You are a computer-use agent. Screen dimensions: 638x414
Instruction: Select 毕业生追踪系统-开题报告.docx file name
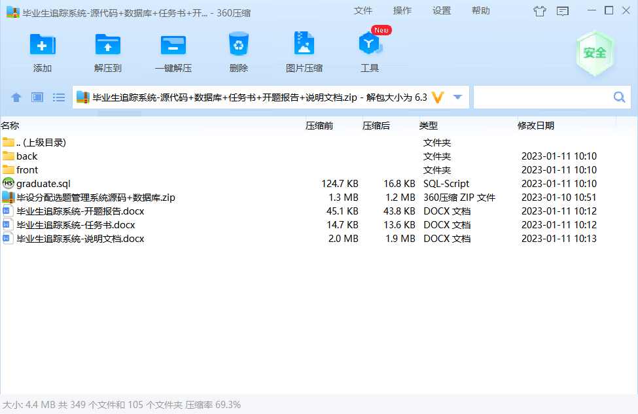[x=80, y=211]
